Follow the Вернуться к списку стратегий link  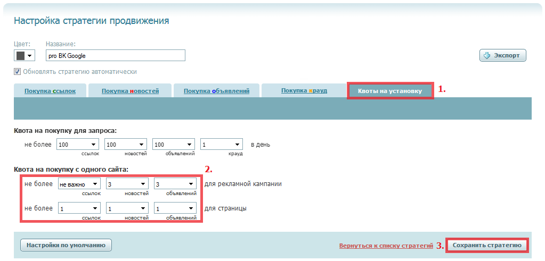[x=386, y=246]
